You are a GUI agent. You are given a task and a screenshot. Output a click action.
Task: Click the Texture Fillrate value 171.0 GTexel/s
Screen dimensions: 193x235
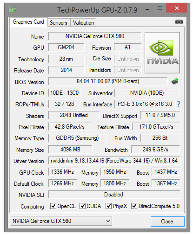click(x=156, y=127)
